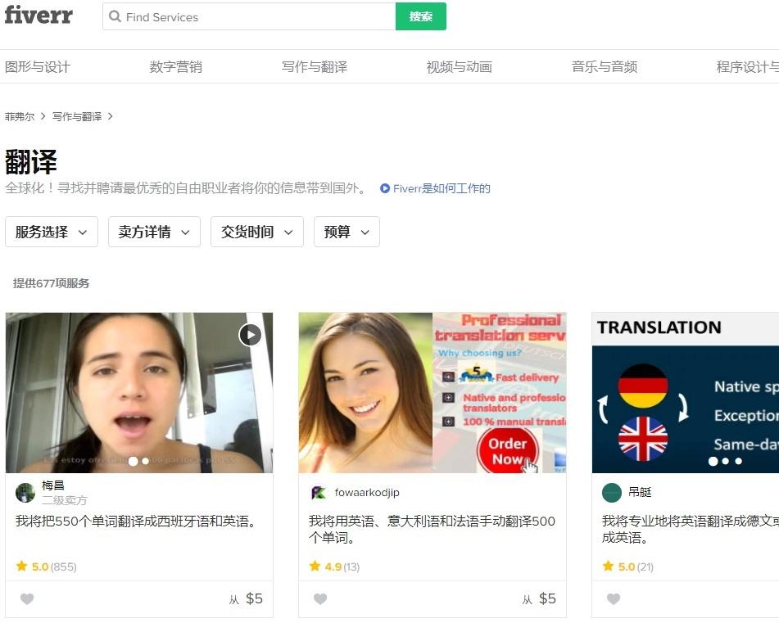Click 梅昌's seller avatar

25,492
